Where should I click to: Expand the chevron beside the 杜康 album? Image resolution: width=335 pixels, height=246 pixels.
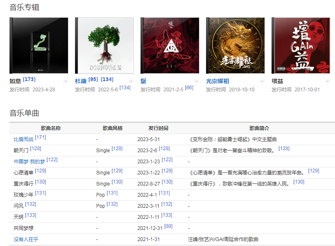point(131,81)
